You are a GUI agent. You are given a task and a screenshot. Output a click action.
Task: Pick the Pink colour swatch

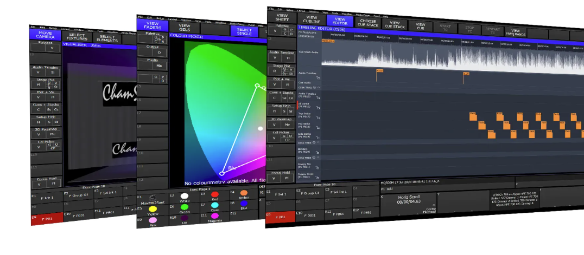(x=153, y=220)
